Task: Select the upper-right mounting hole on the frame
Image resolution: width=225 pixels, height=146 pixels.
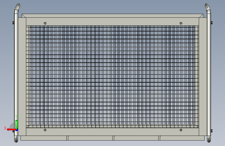Action: tap(181, 23)
